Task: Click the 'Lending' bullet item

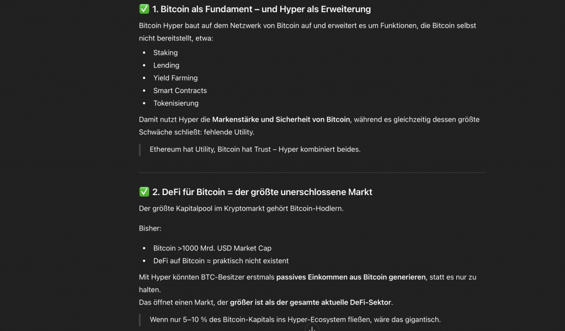Action: point(166,66)
